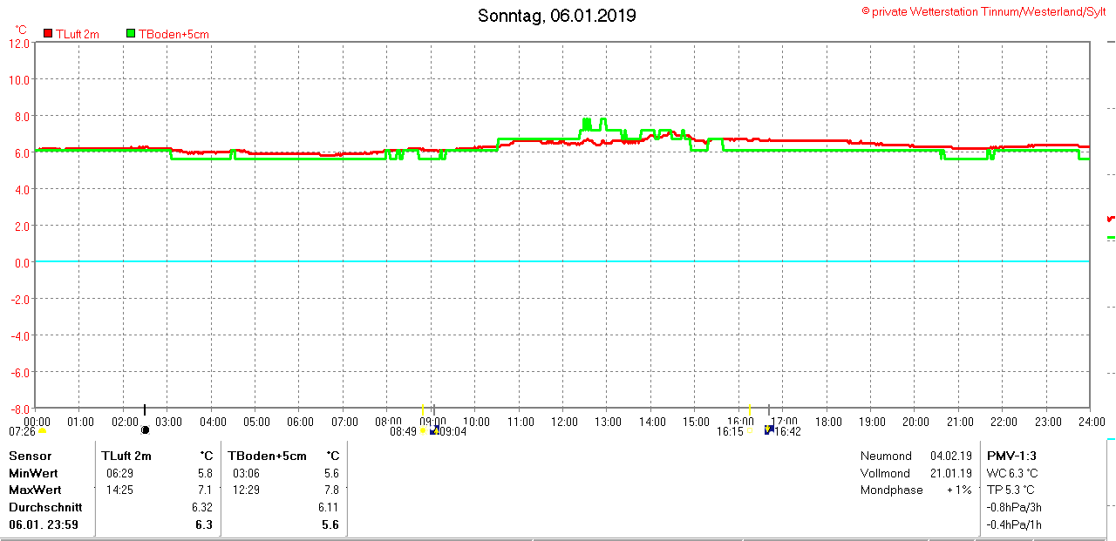
Task: Click the red current-value marker on right edge
Action: (x=1111, y=219)
